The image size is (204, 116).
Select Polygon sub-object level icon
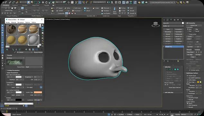pos(175,70)
